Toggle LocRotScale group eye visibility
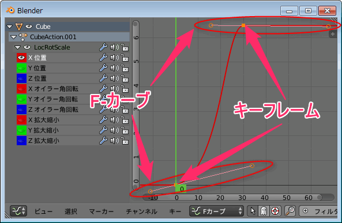The width and height of the screenshot is (342, 223). coord(27,47)
